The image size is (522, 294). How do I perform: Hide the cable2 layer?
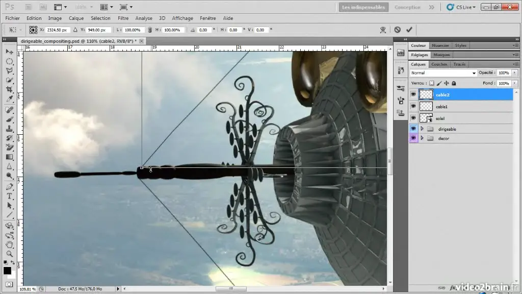tap(413, 94)
